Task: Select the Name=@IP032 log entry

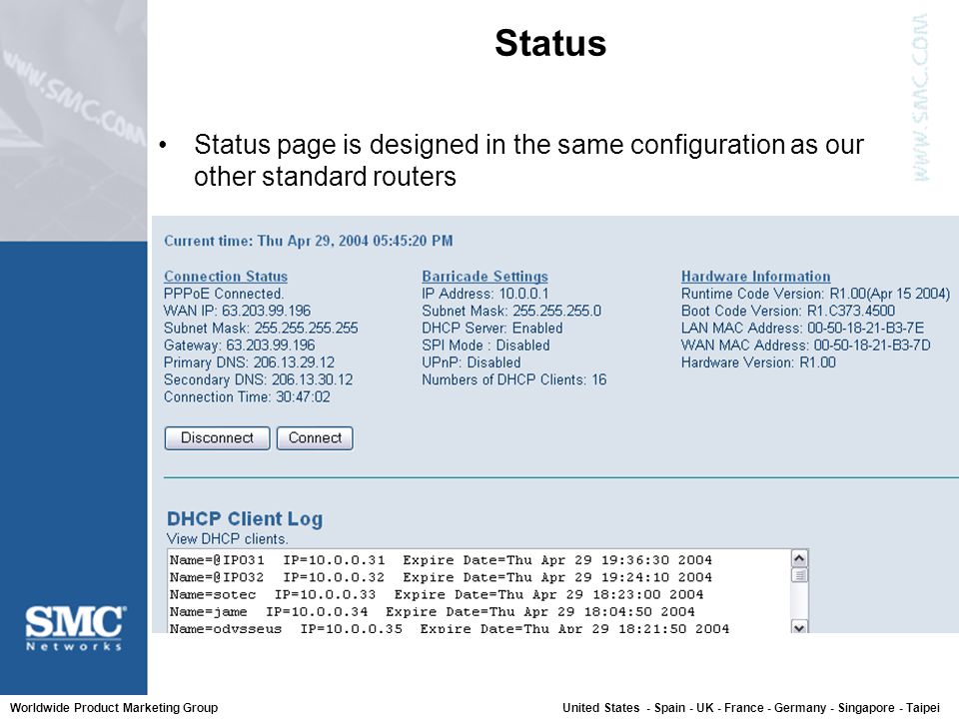Action: tap(441, 577)
